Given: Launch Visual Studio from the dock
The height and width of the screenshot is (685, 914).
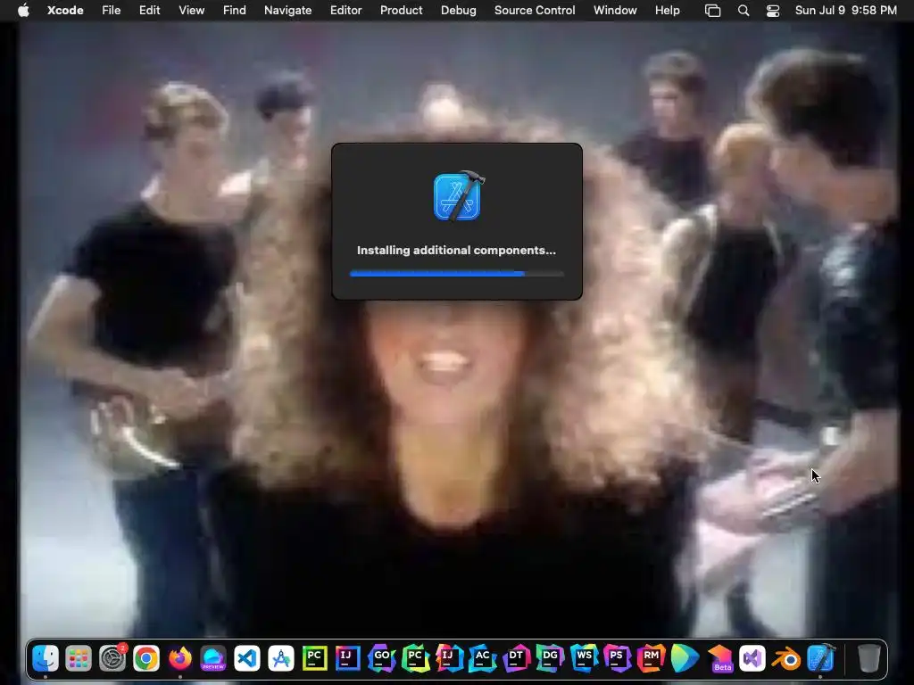Looking at the screenshot, I should point(752,659).
